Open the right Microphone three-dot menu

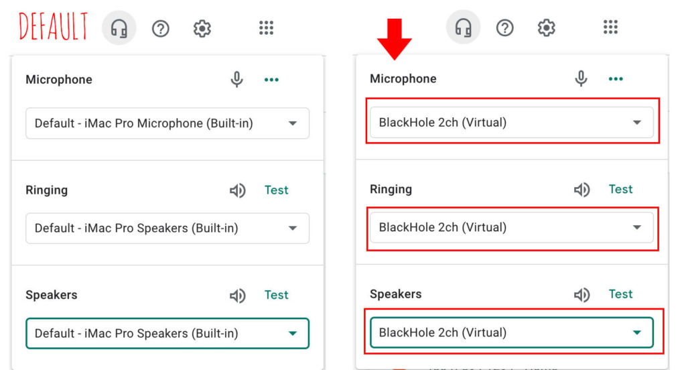point(616,79)
